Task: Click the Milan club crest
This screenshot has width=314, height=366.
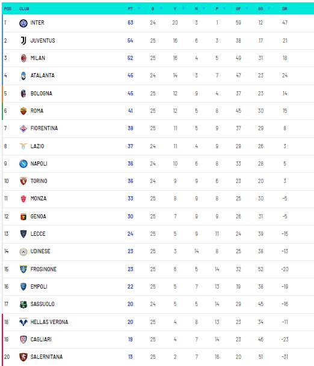Action: tap(23, 58)
